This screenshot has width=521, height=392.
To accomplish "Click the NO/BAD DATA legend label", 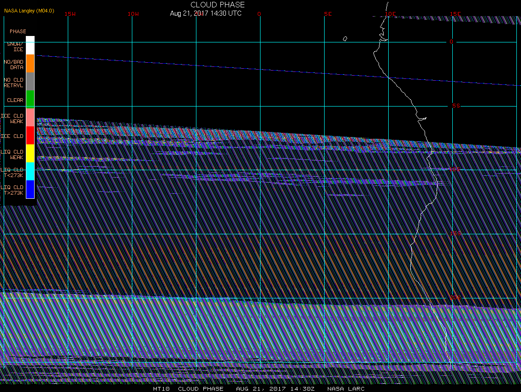I will point(14,65).
